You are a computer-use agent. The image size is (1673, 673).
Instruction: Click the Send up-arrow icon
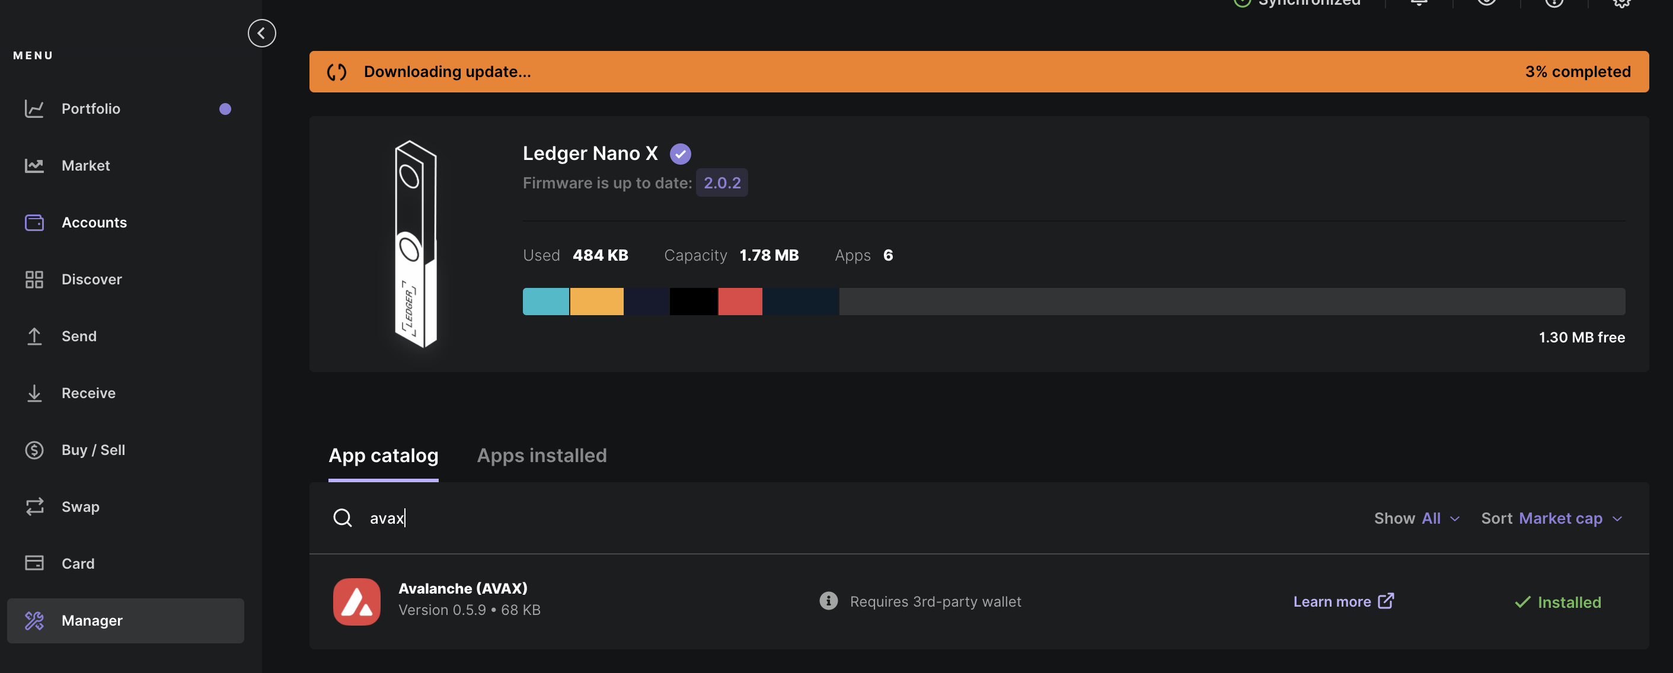pos(34,336)
